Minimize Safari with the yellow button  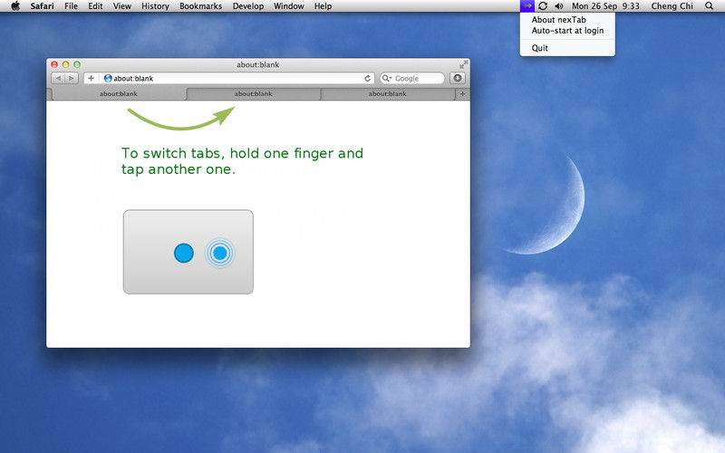(65, 64)
